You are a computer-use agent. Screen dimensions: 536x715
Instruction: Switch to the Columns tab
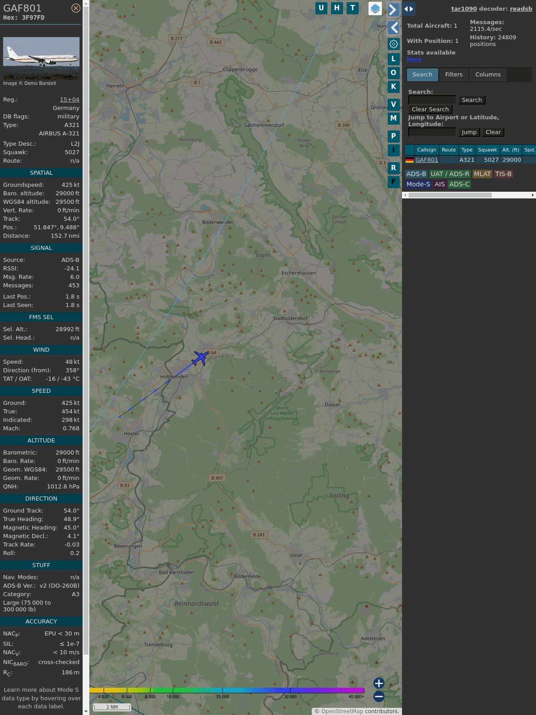coord(488,75)
